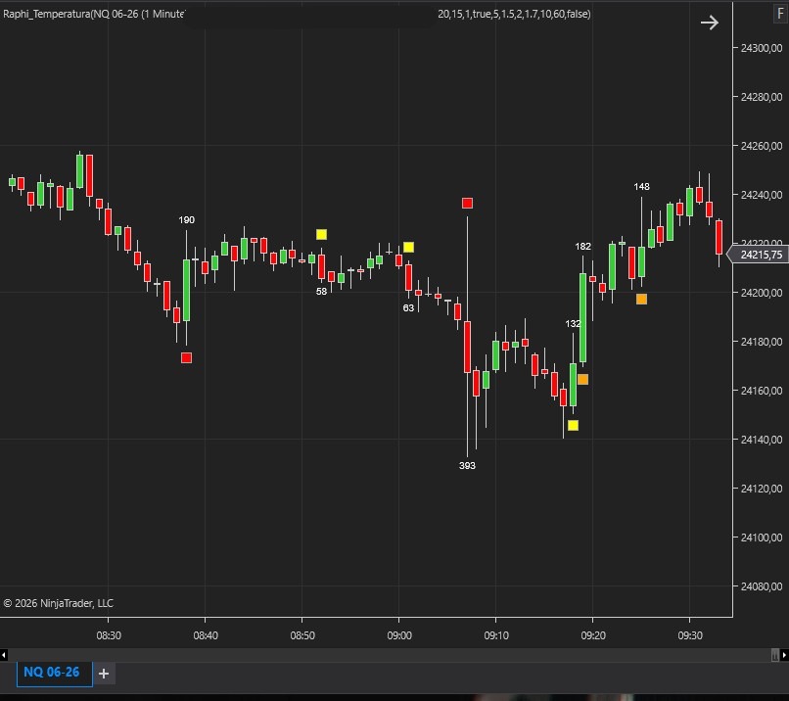Select the orange square marker beneath the 148 candle
The height and width of the screenshot is (701, 789).
[641, 299]
